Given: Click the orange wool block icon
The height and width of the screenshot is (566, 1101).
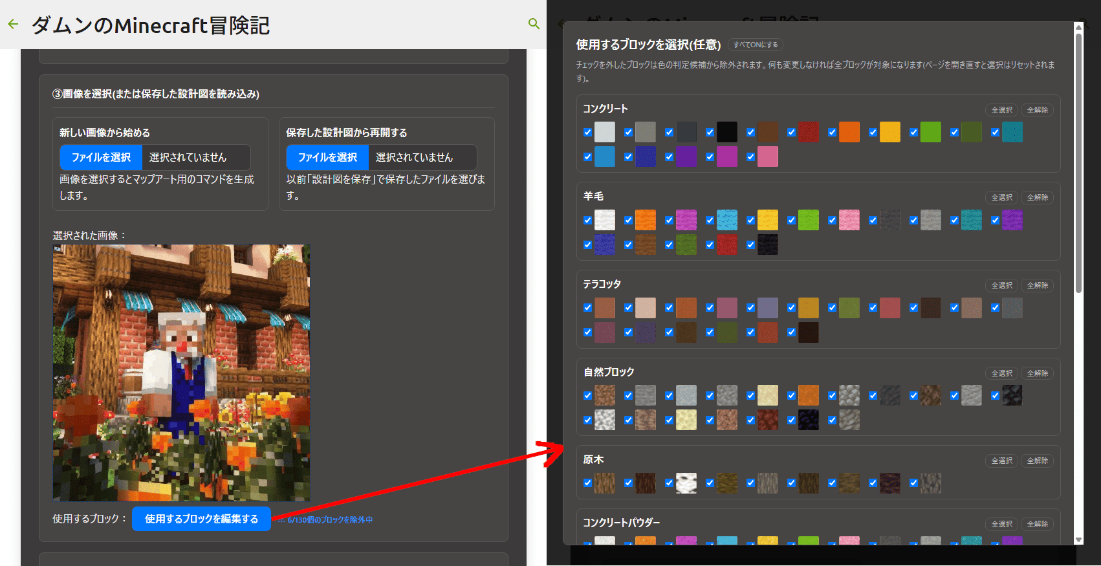Looking at the screenshot, I should pos(646,220).
